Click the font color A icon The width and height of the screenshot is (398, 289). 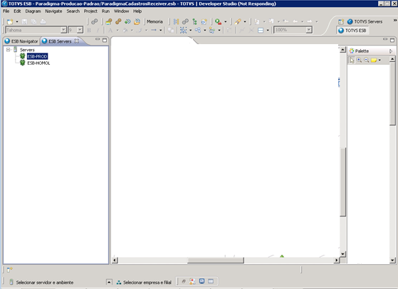tap(110, 31)
